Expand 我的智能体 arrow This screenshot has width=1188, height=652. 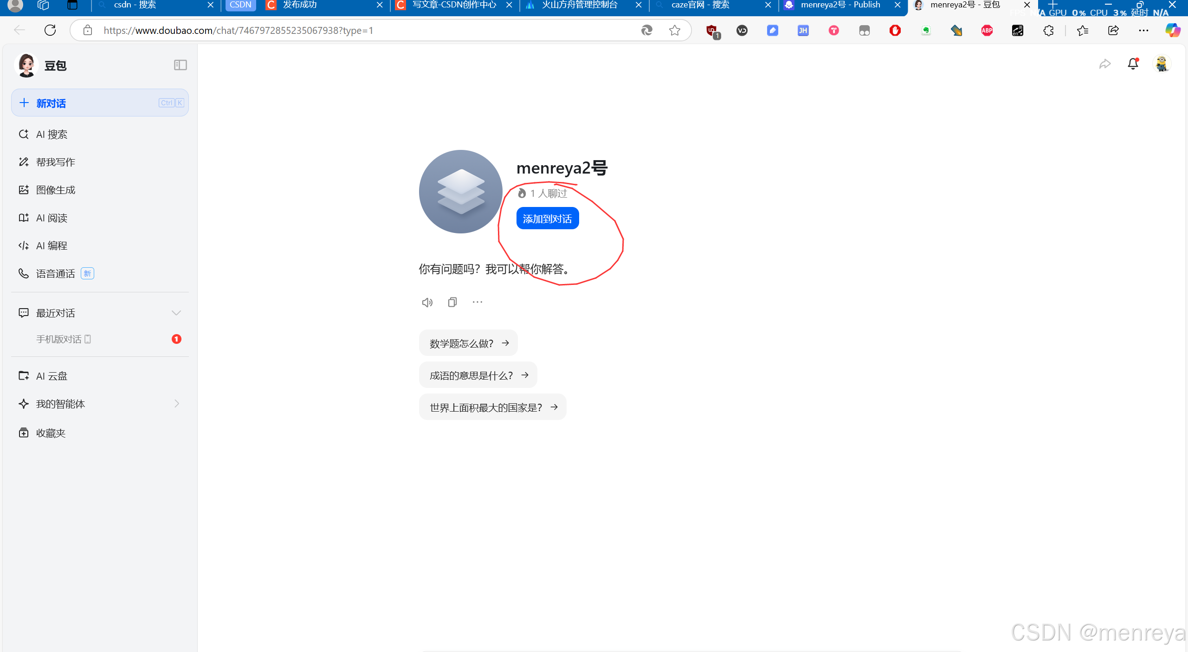(176, 404)
